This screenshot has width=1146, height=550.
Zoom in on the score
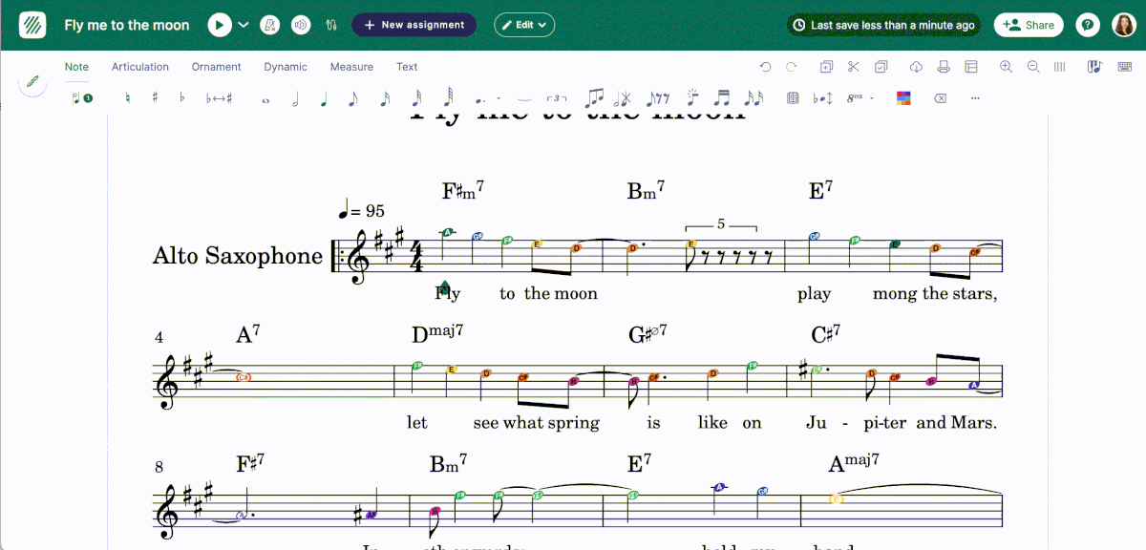(x=1006, y=67)
